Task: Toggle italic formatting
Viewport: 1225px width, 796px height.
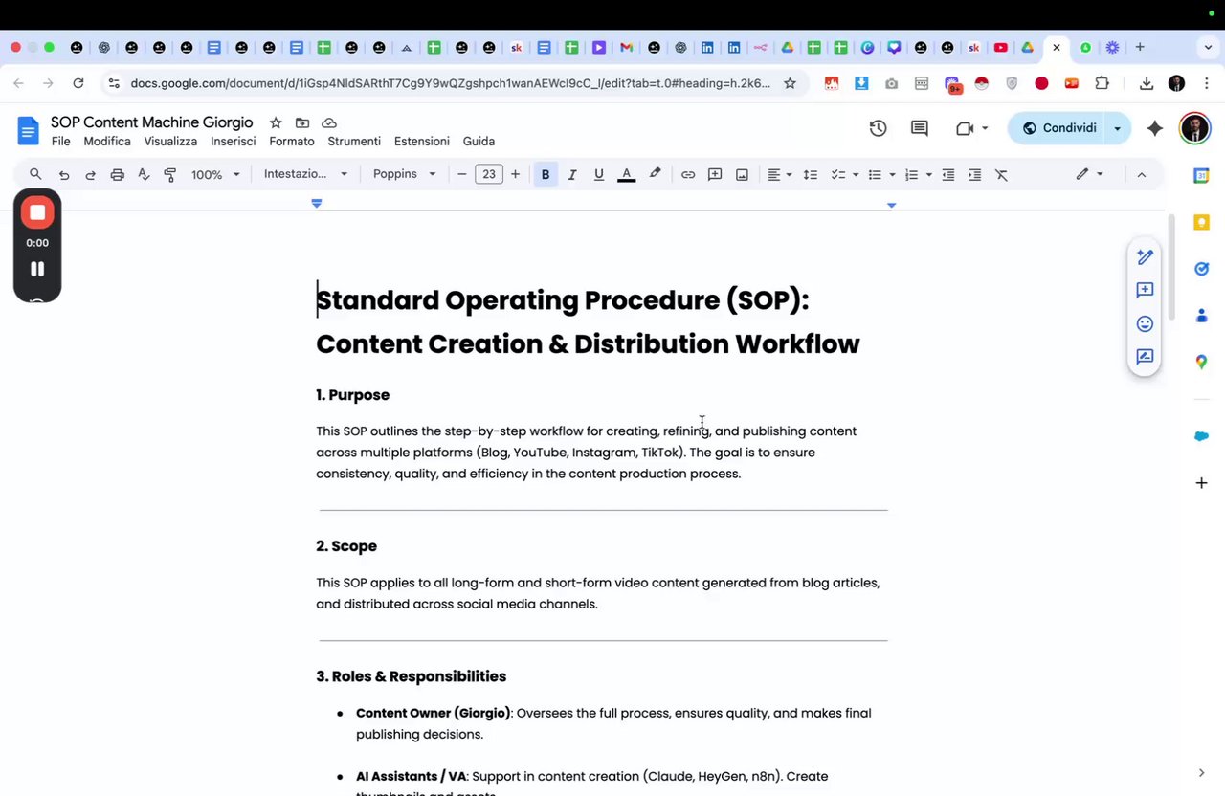Action: [572, 174]
